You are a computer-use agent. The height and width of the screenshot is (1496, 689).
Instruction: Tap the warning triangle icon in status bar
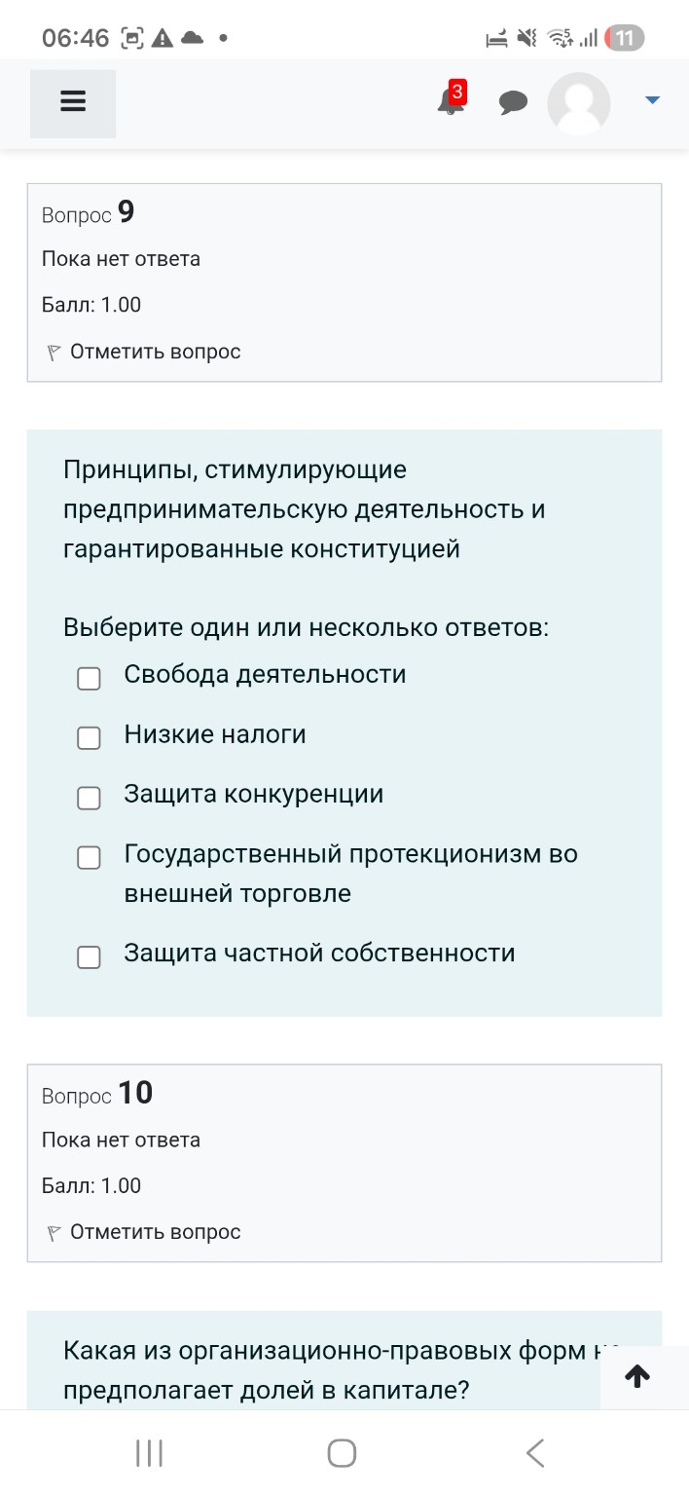[x=163, y=36]
